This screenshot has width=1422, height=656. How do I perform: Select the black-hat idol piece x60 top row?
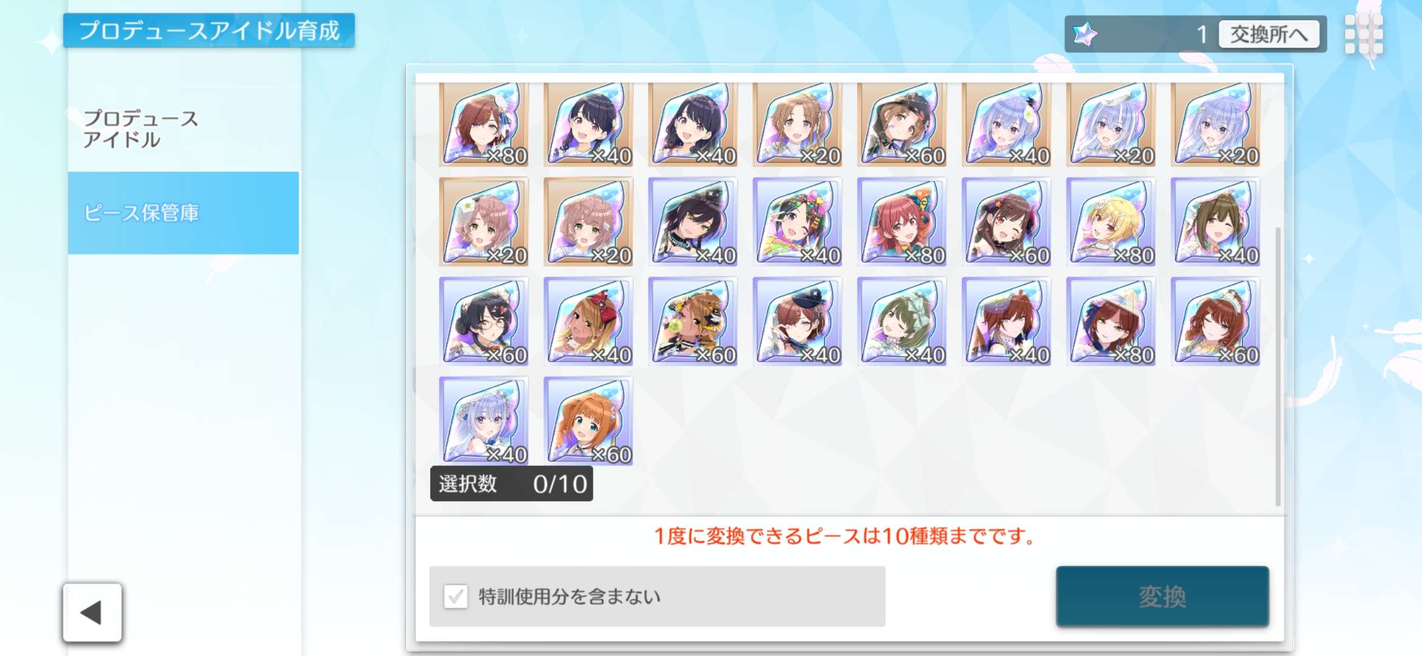click(902, 125)
